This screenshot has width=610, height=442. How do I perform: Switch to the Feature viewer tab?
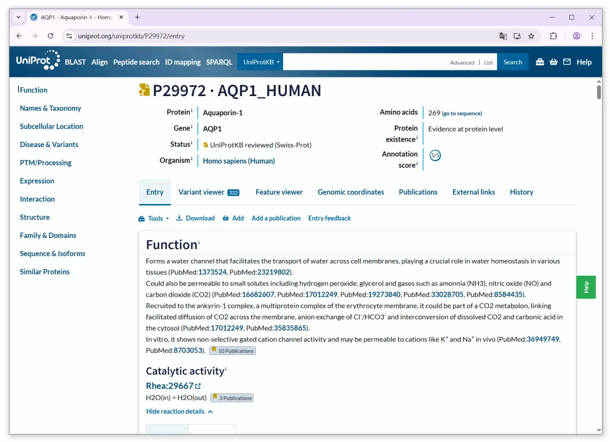(x=279, y=192)
